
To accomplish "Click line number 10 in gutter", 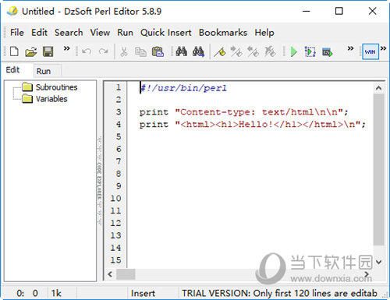I will tap(115, 199).
